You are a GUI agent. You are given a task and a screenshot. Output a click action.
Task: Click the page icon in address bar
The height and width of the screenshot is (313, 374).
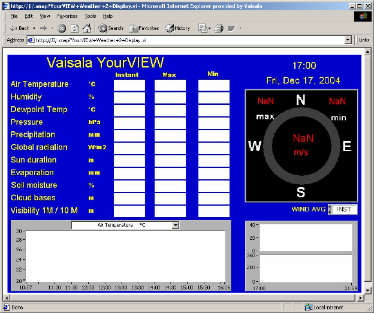click(x=31, y=40)
